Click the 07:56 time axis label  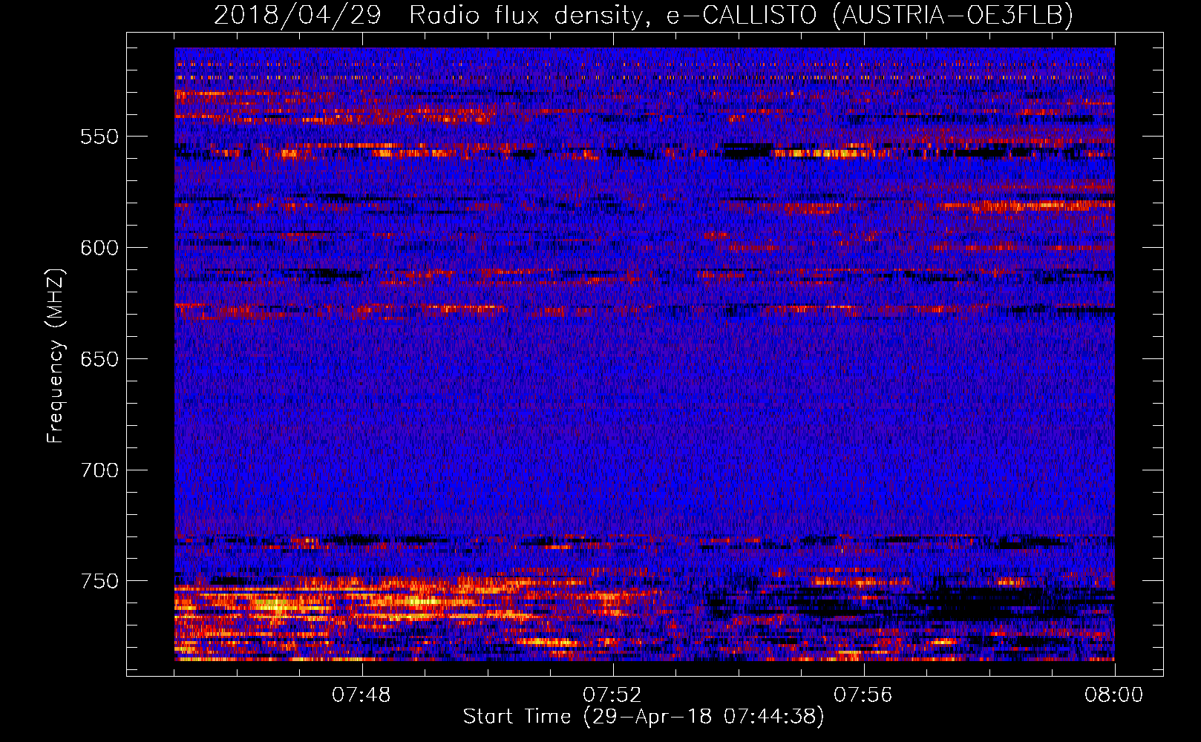[x=863, y=695]
